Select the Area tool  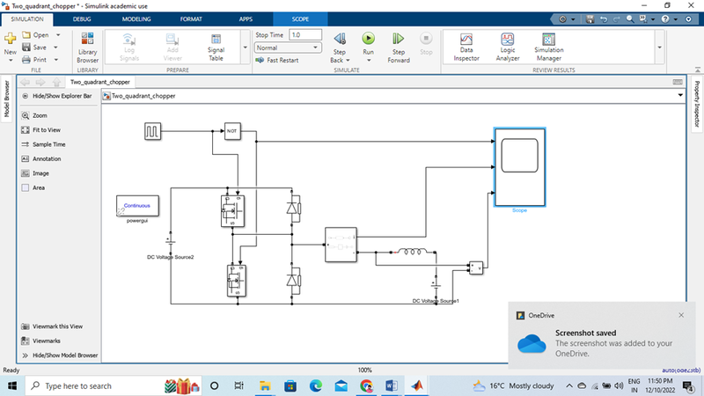(33, 187)
